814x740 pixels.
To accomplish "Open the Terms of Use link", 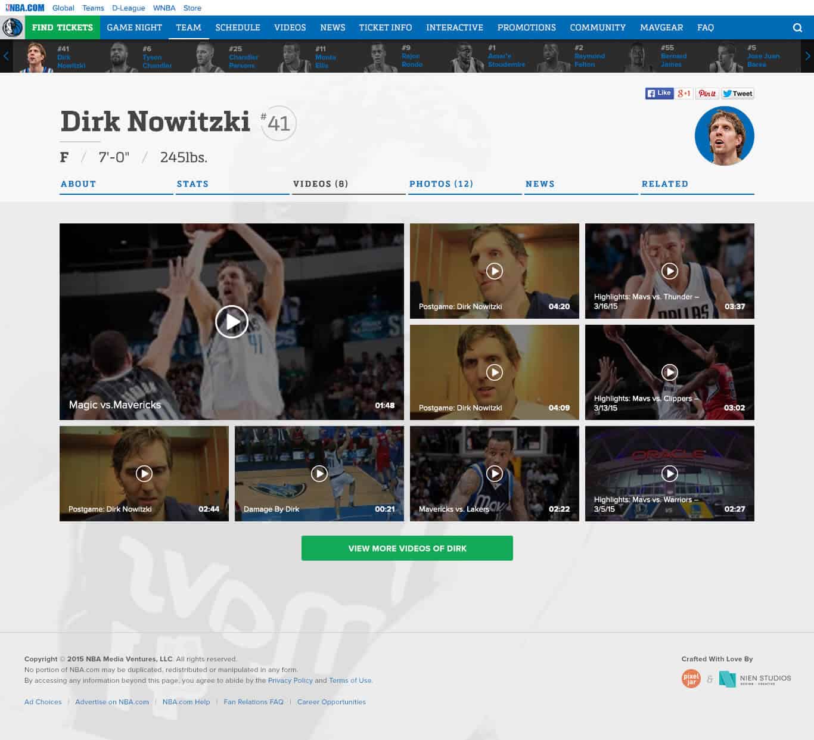I will (x=350, y=680).
